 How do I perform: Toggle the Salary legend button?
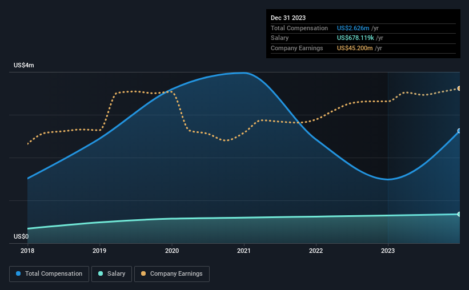[x=111, y=274]
